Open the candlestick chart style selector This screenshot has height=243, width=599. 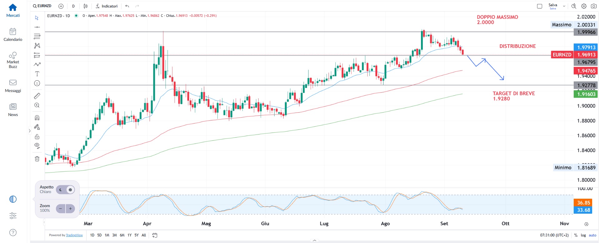coord(86,6)
